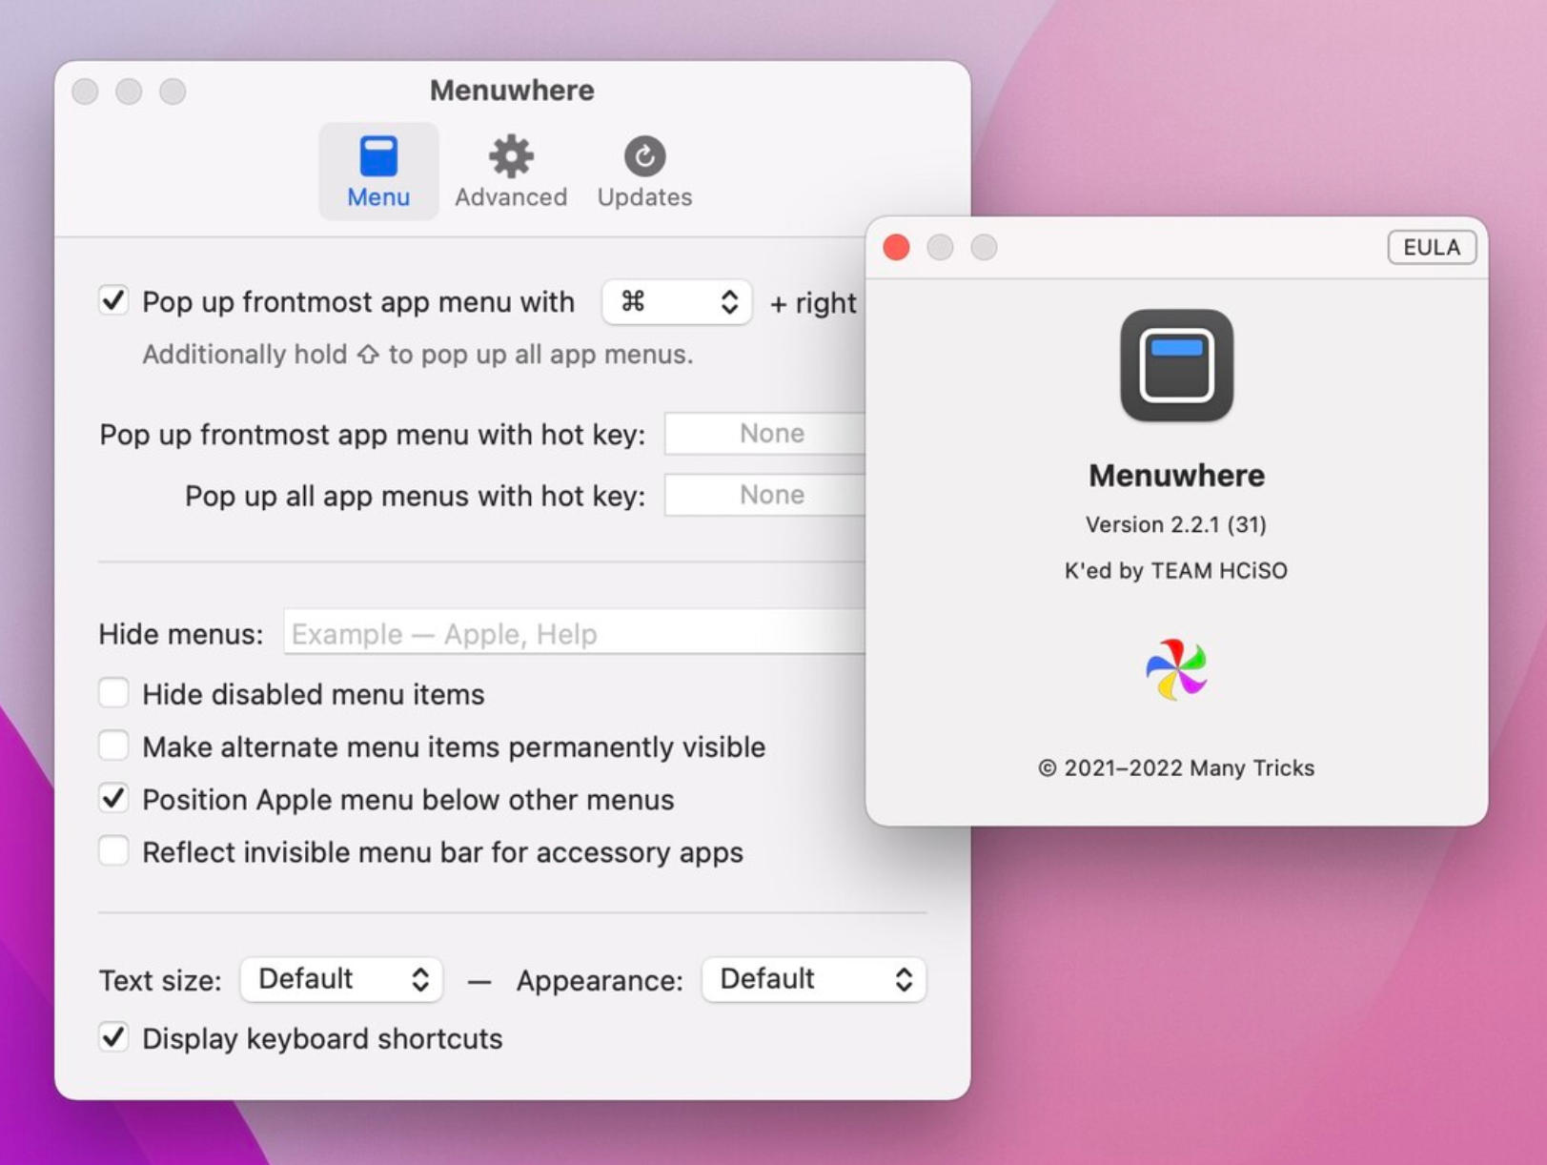This screenshot has height=1165, width=1547.
Task: Click the Additionally hold shift hint text
Action: click(417, 354)
